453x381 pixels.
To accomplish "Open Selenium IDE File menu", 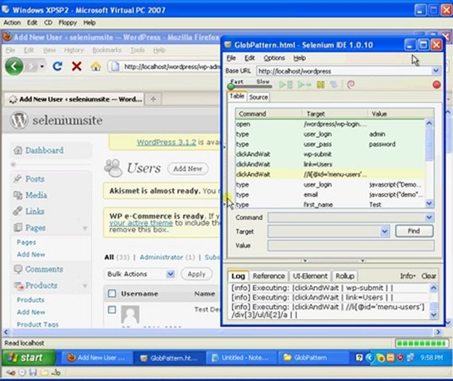I will click(x=231, y=58).
